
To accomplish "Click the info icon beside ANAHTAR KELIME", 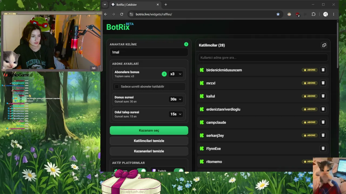I will point(186,44).
